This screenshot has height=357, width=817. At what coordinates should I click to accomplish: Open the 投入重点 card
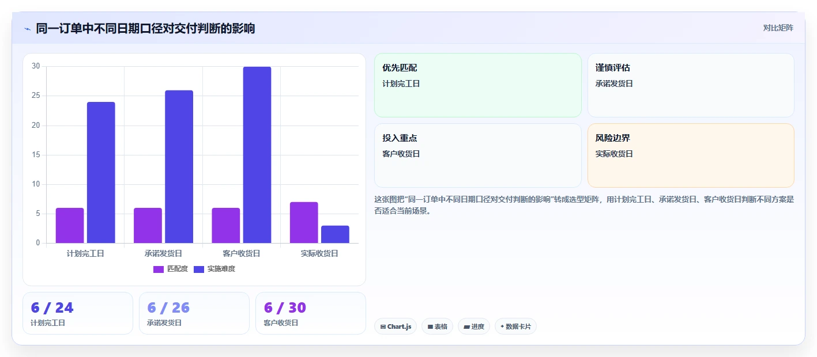tap(478, 155)
